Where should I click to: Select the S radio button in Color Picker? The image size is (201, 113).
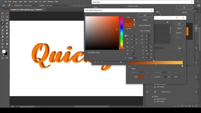coord(125,39)
